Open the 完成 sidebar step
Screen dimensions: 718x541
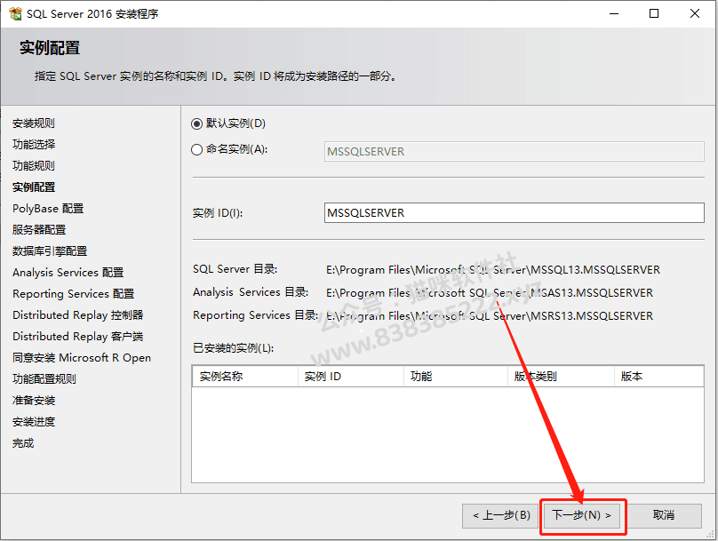(23, 443)
